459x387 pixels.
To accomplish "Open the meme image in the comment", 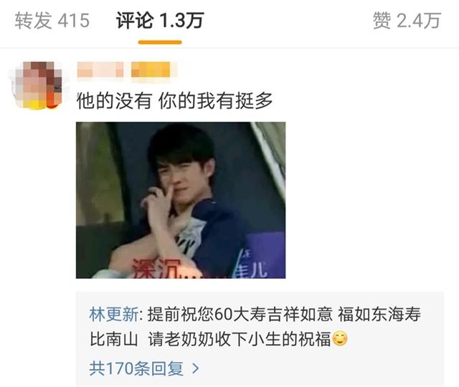I will coord(181,200).
